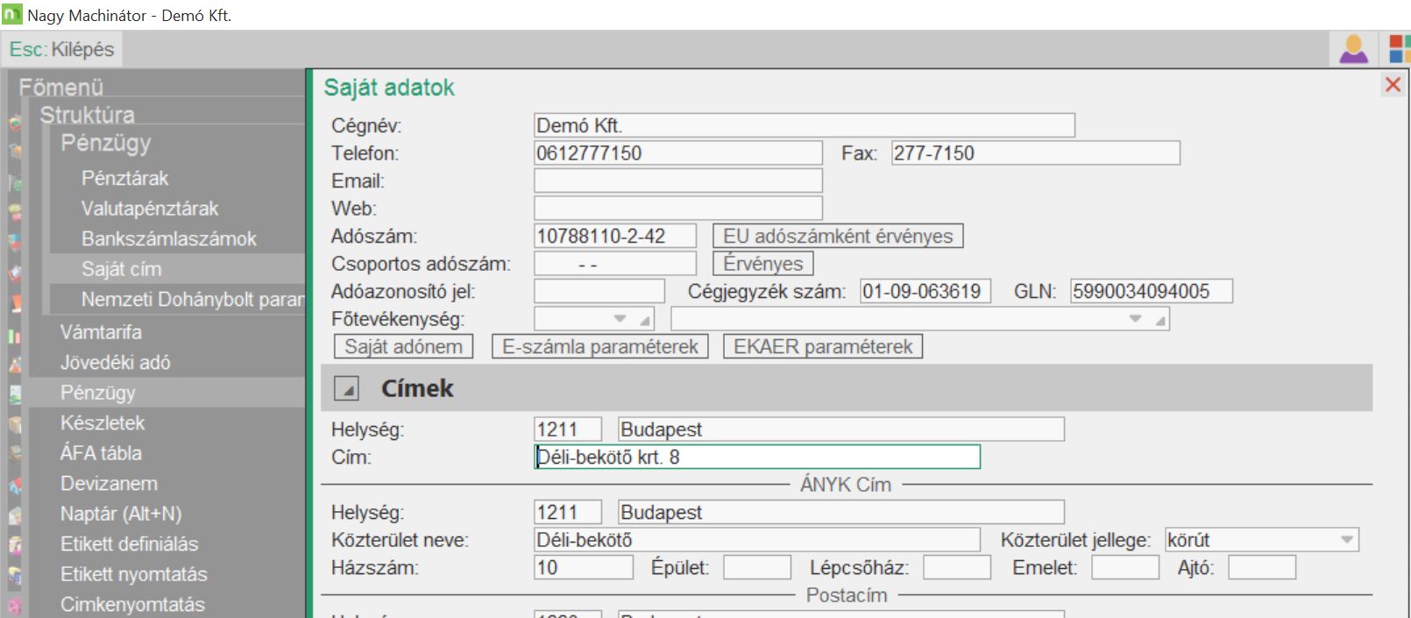Viewport: 1411px width, 618px height.
Task: Click the sidebar icon beside Cimkenyomtatás
Action: 15,606
